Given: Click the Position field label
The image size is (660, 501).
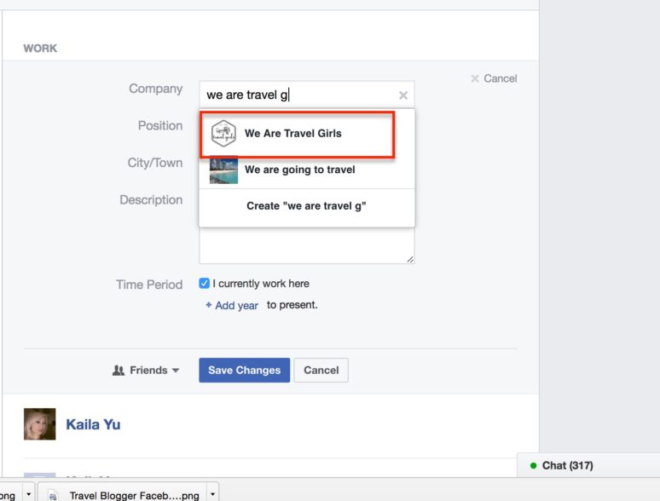Looking at the screenshot, I should click(160, 126).
